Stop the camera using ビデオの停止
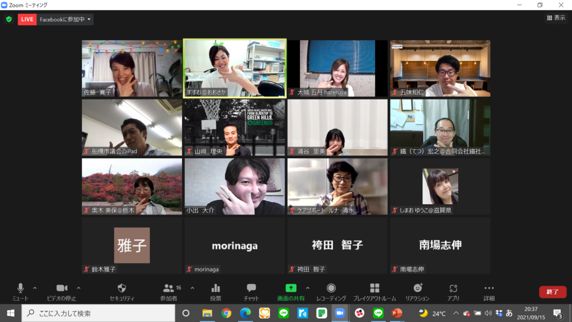 point(61,291)
